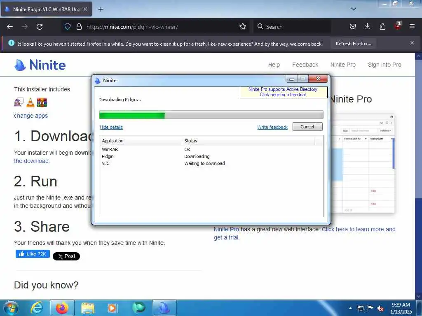
Task: Open File Explorer folder taskbar icon
Action: 88,308
